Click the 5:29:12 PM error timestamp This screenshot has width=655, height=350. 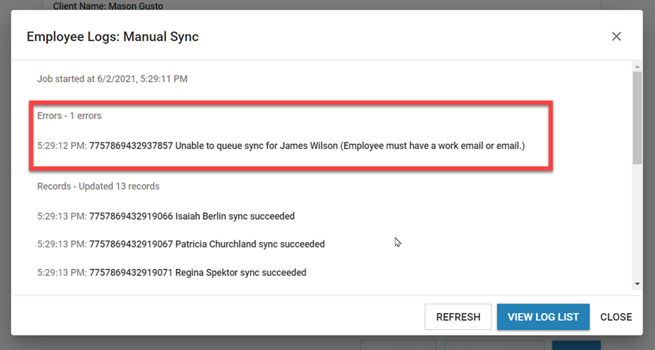pos(62,145)
